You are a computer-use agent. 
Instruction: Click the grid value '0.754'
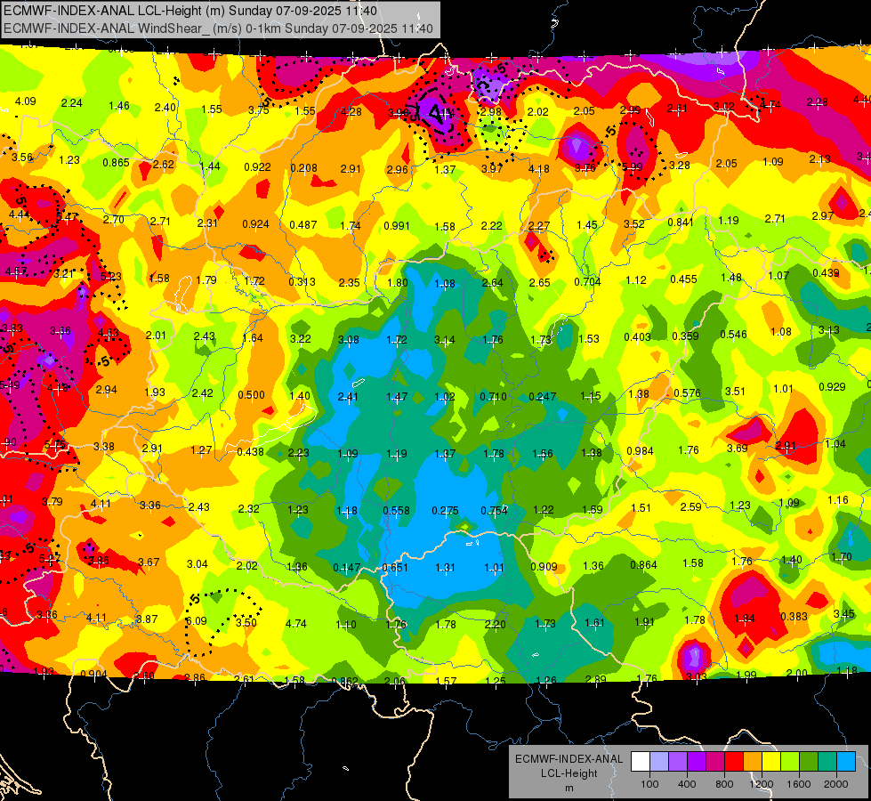pos(494,510)
